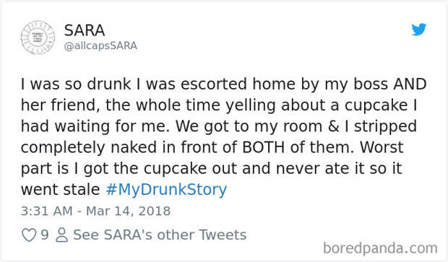Click the tweet's first line about boss
This screenshot has height=262, width=448.
pyautogui.click(x=224, y=84)
